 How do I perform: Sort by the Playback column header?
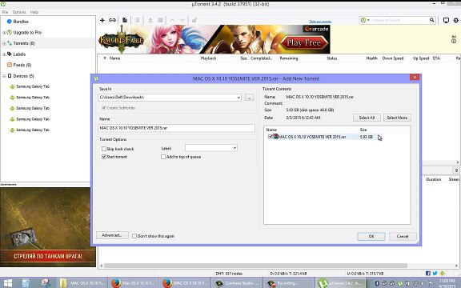208,58
